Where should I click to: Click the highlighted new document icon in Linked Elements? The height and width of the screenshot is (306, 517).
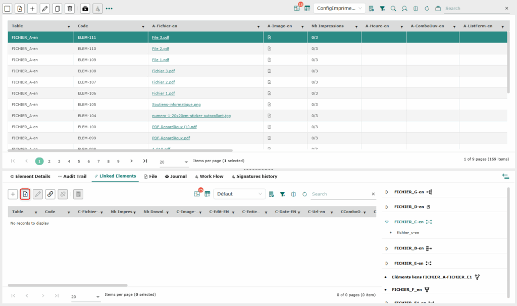25,194
